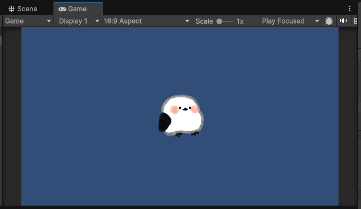
Task: Switch to the Scene tab
Action: click(23, 9)
